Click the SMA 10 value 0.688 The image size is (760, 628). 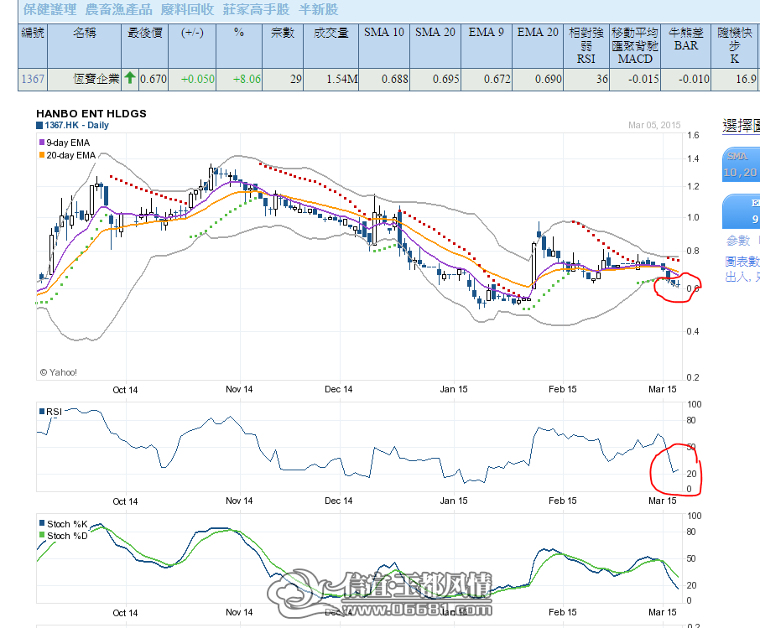(x=394, y=79)
